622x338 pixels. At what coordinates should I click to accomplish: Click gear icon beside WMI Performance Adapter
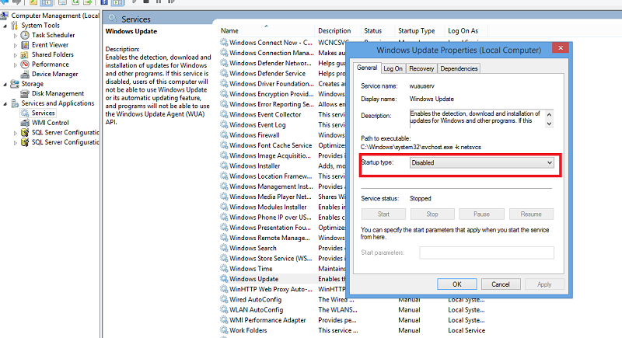[x=224, y=320]
